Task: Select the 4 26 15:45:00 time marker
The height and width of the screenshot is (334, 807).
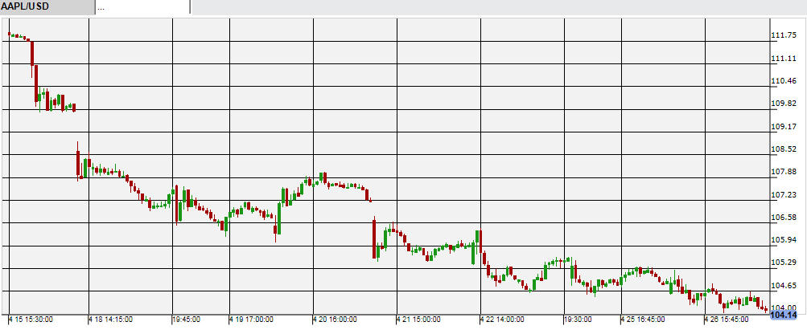Action: click(727, 320)
